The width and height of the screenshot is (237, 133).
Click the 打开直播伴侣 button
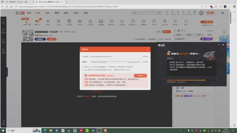[140, 76]
